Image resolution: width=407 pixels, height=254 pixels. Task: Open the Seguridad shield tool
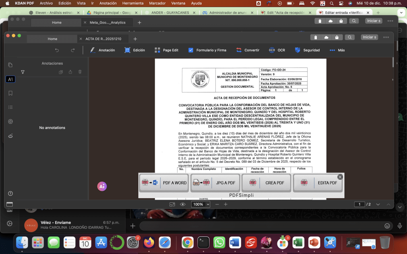tap(307, 50)
